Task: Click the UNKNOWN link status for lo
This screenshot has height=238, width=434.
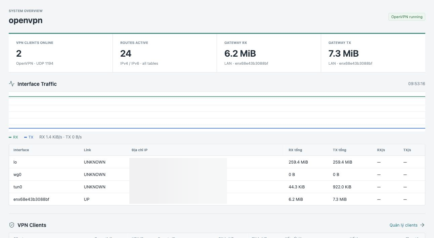Action: tap(95, 162)
